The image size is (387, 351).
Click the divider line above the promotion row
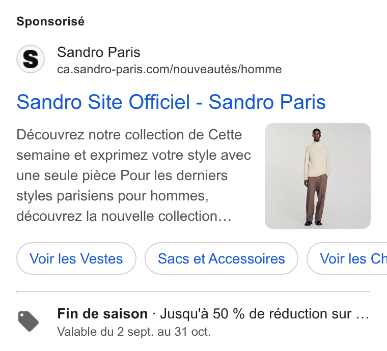tap(193, 291)
